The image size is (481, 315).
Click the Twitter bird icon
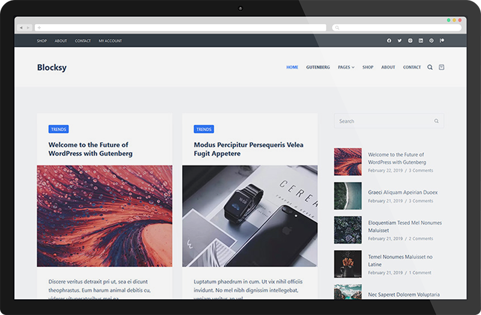point(399,41)
